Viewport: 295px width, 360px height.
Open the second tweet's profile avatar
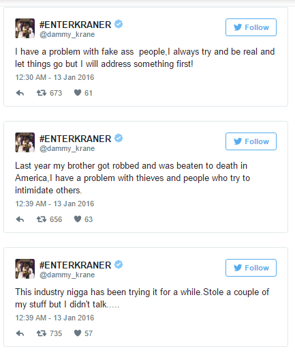[x=25, y=142]
